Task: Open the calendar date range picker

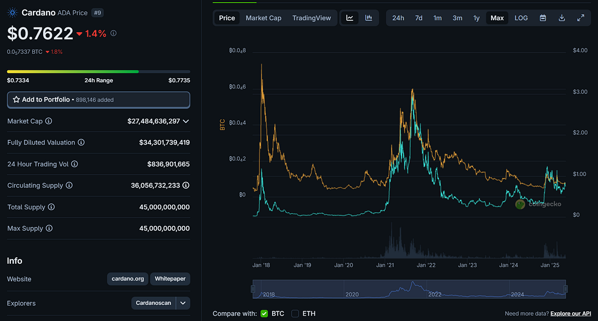Action: 543,18
